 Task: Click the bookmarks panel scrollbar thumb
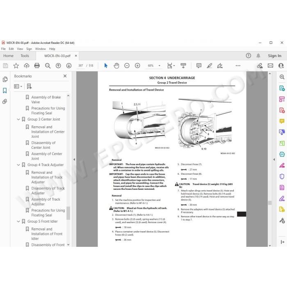click(x=68, y=213)
